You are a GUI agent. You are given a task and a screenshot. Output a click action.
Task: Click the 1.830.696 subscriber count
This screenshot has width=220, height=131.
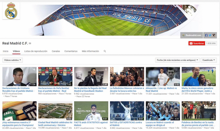[211, 43]
